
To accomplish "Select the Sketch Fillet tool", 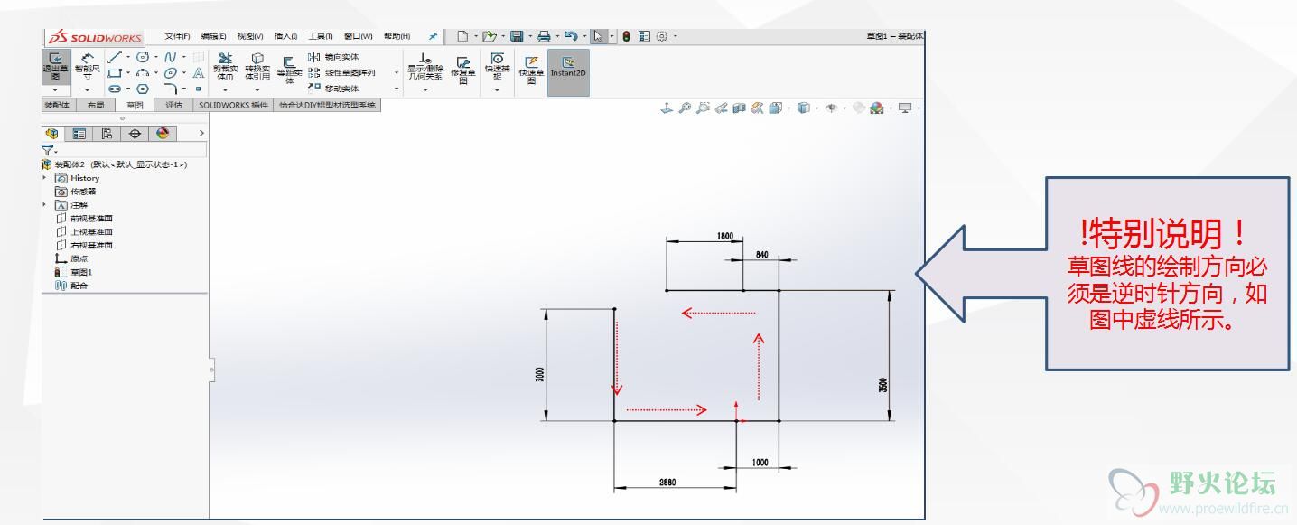I will [x=170, y=89].
